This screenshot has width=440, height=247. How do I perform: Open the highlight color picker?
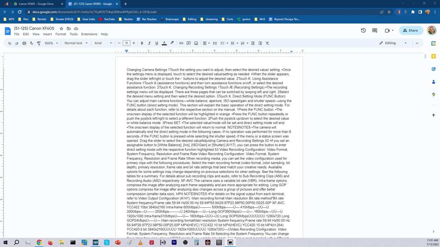[172, 43]
